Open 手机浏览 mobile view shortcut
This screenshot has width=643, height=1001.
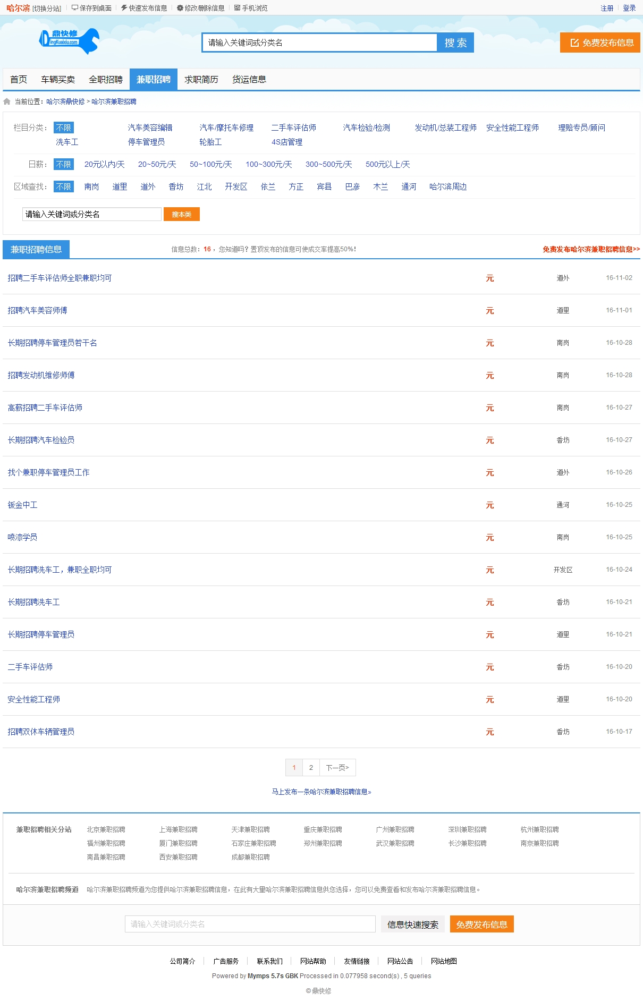coord(251,8)
